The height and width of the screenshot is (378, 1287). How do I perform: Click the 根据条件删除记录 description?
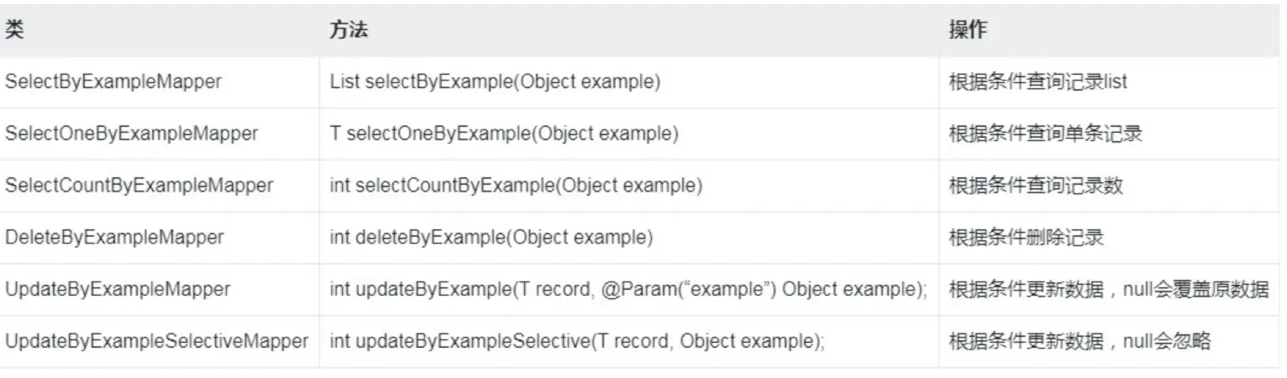coord(1026,238)
